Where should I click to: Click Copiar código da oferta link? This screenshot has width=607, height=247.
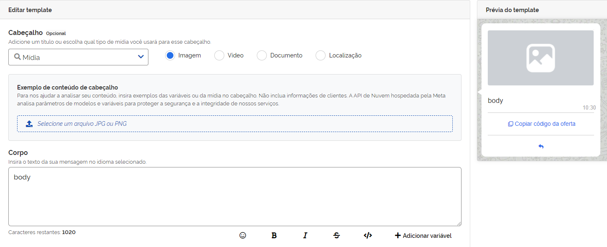(541, 124)
